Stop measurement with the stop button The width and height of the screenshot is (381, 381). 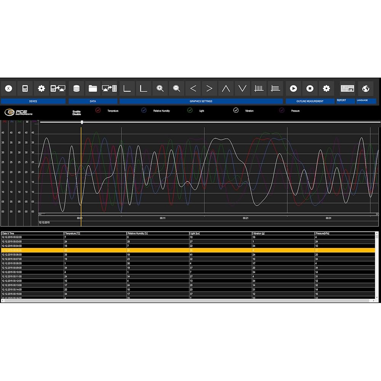pyautogui.click(x=310, y=88)
